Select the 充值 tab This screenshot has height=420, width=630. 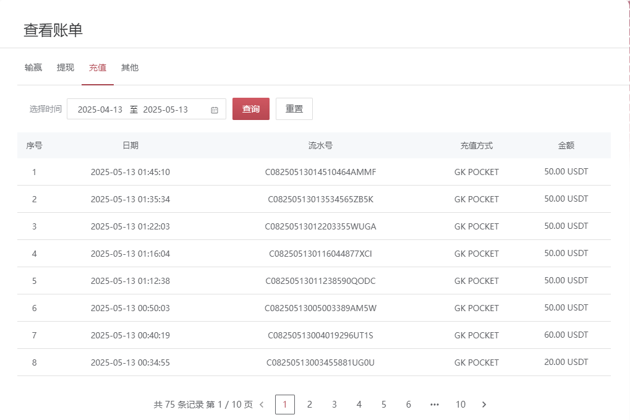click(98, 67)
